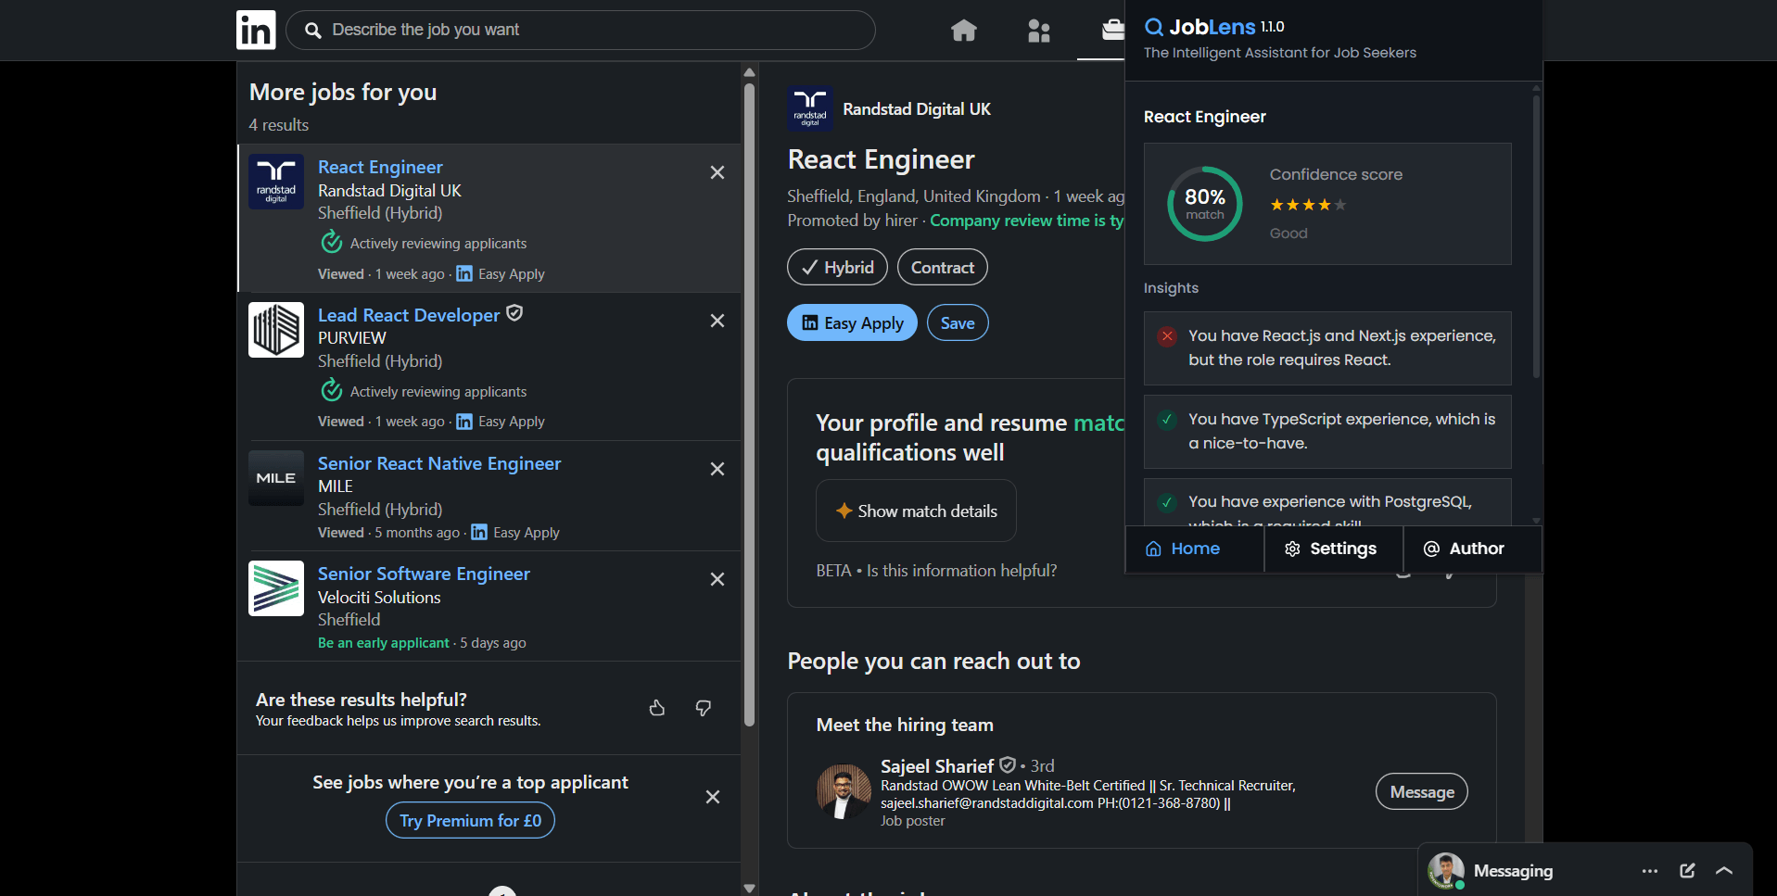This screenshot has width=1777, height=896.
Task: Give thumbs up to search results
Action: pos(657,708)
